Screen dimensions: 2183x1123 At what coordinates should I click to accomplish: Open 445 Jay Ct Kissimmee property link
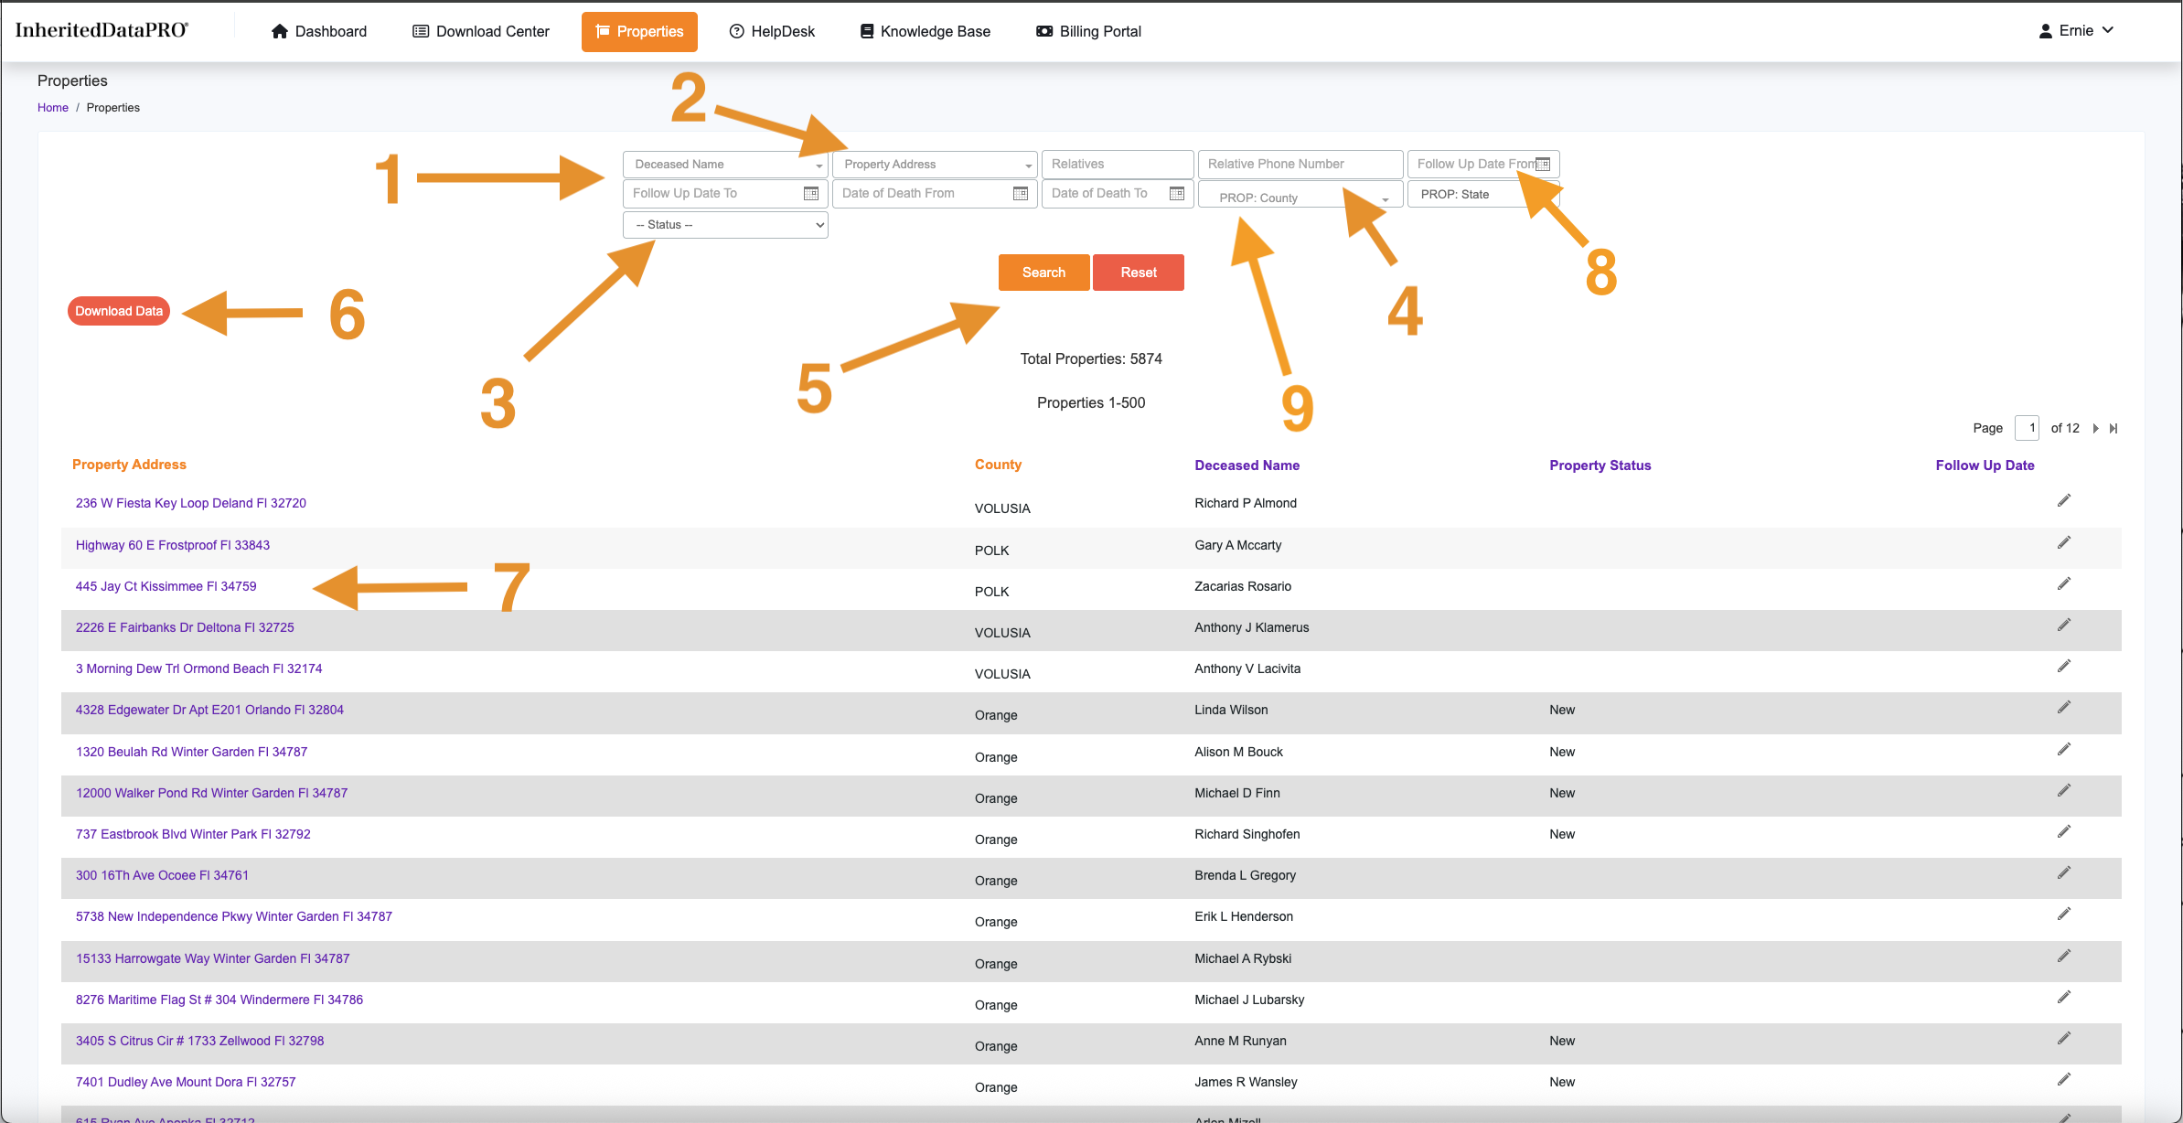coord(166,586)
